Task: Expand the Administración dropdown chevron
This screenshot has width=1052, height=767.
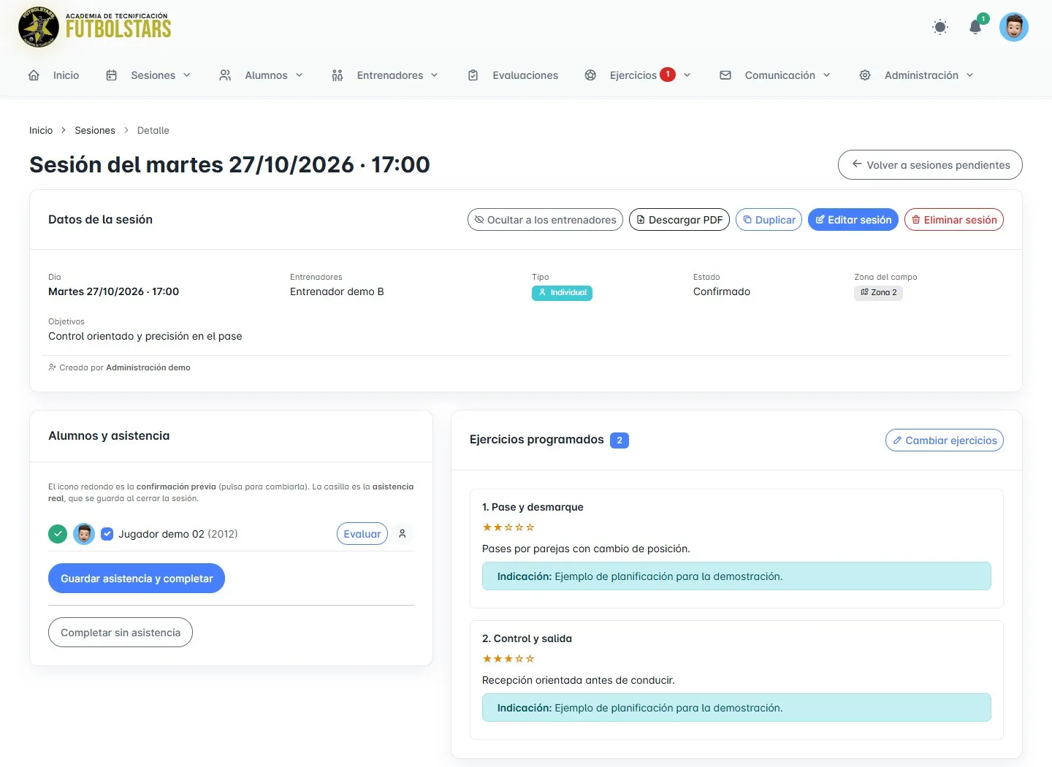Action: [970, 75]
